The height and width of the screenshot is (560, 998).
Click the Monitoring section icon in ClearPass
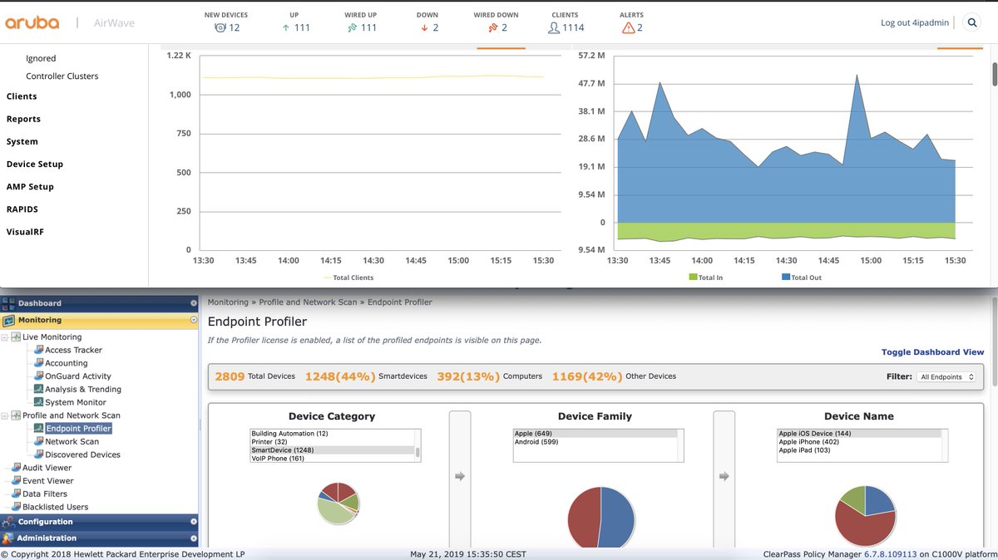click(x=9, y=320)
